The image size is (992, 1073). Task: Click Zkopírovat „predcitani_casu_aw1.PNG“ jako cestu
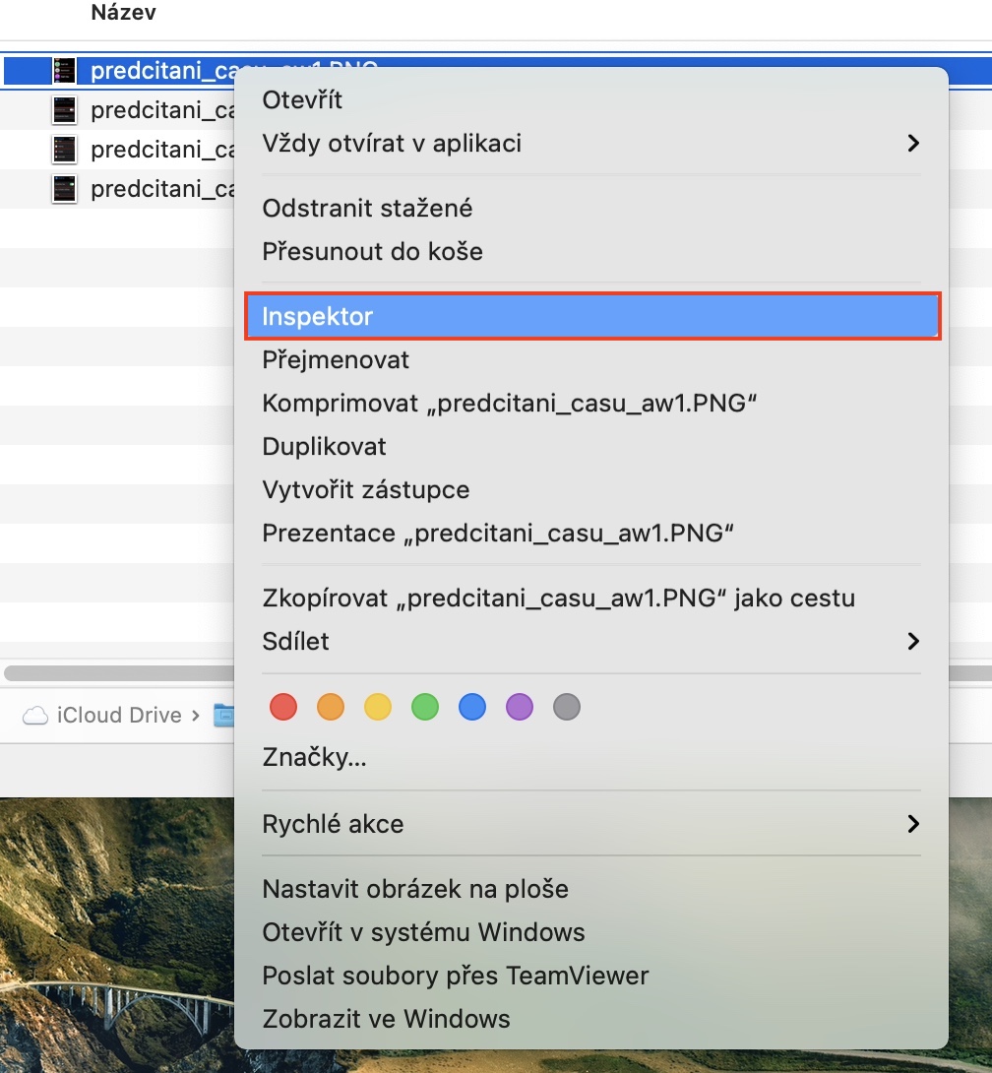(591, 598)
